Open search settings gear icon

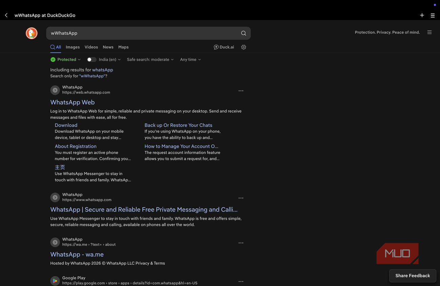[243, 47]
